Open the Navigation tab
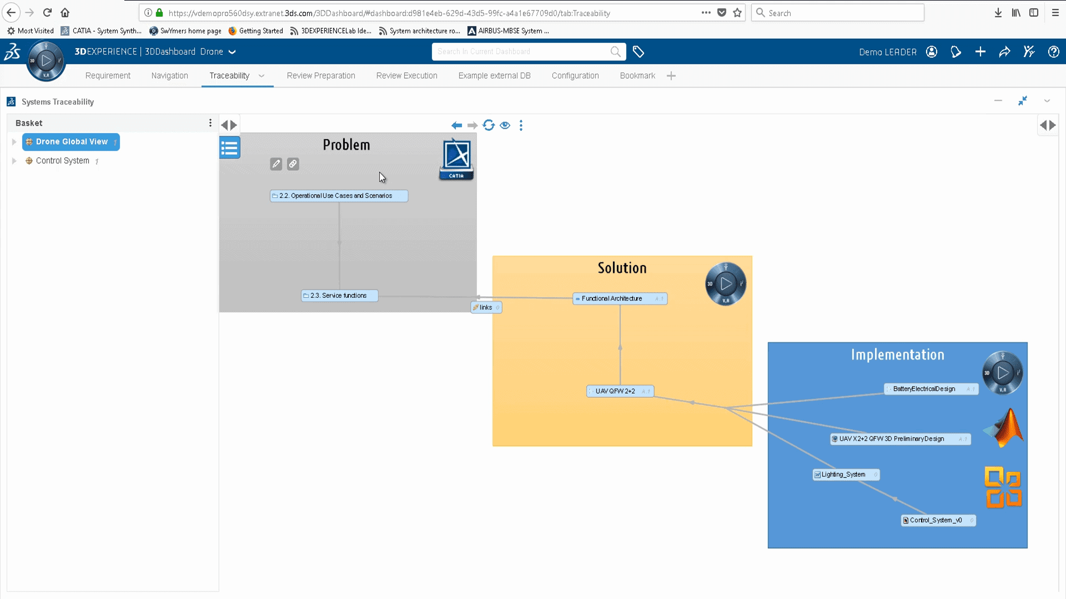This screenshot has width=1066, height=599. pyautogui.click(x=169, y=75)
